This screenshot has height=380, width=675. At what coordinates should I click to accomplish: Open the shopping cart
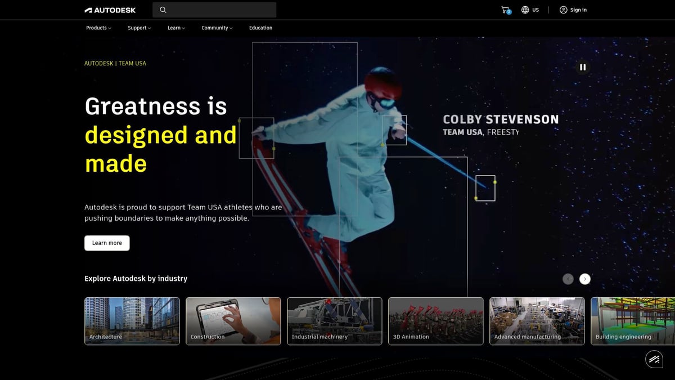pyautogui.click(x=506, y=10)
